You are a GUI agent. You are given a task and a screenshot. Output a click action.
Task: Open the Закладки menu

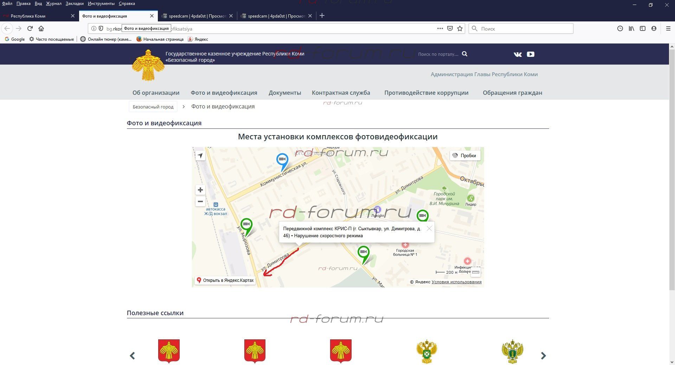[x=75, y=4]
